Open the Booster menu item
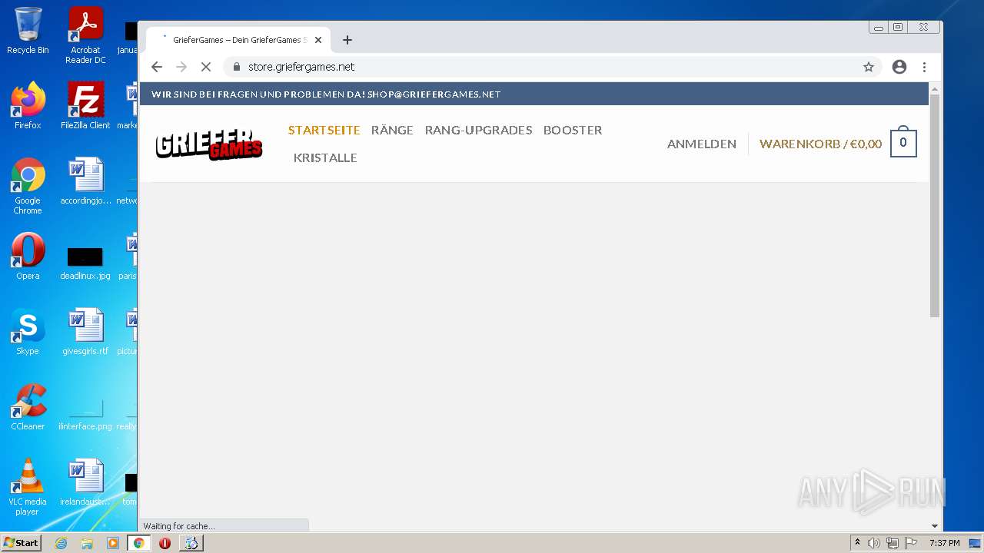The width and height of the screenshot is (984, 553). point(573,130)
